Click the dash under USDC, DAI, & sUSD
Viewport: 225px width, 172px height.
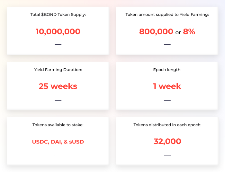pyautogui.click(x=58, y=155)
